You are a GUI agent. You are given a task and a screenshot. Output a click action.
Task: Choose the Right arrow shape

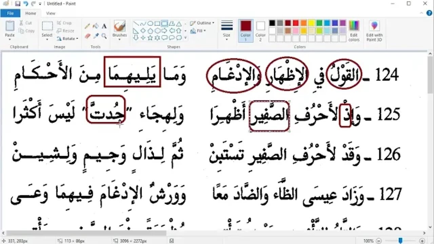click(164, 30)
